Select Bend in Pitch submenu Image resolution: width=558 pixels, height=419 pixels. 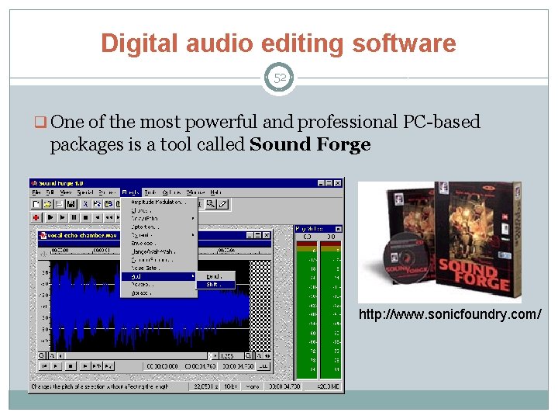tap(215, 276)
